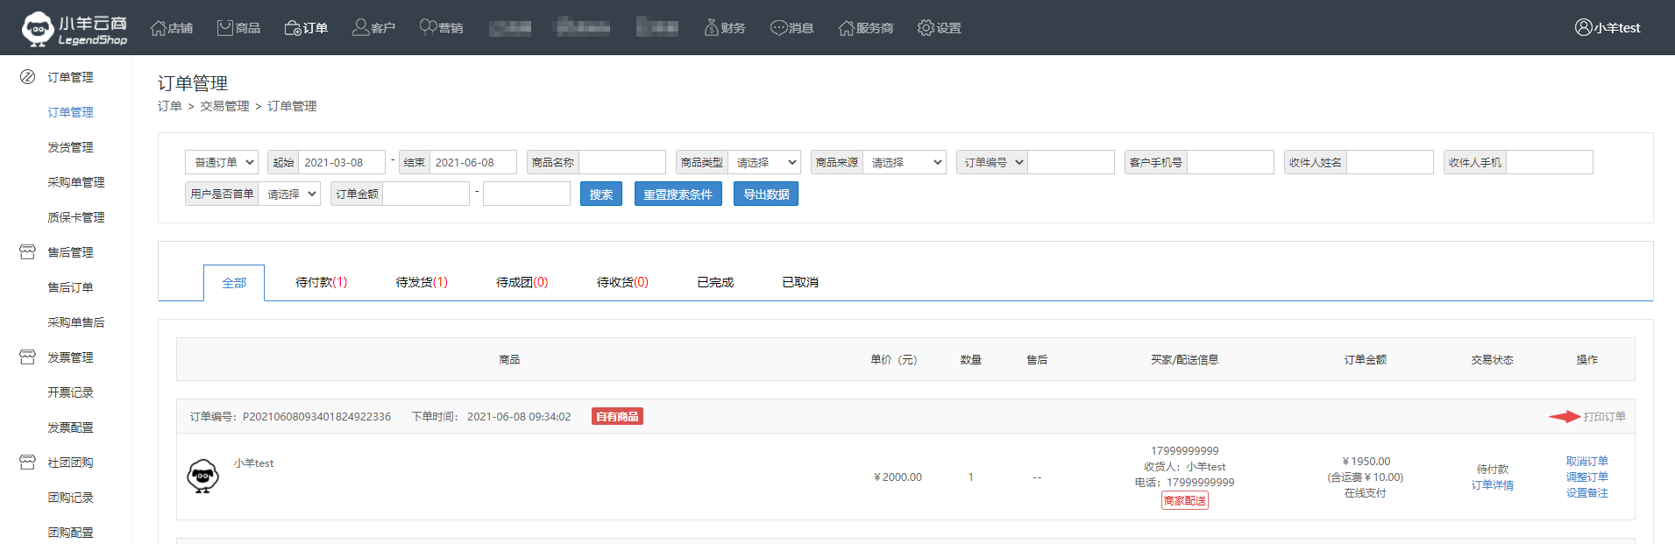Viewport: 1675px width, 544px height.
Task: Open the 商品 products icon in navbar
Action: 225,28
